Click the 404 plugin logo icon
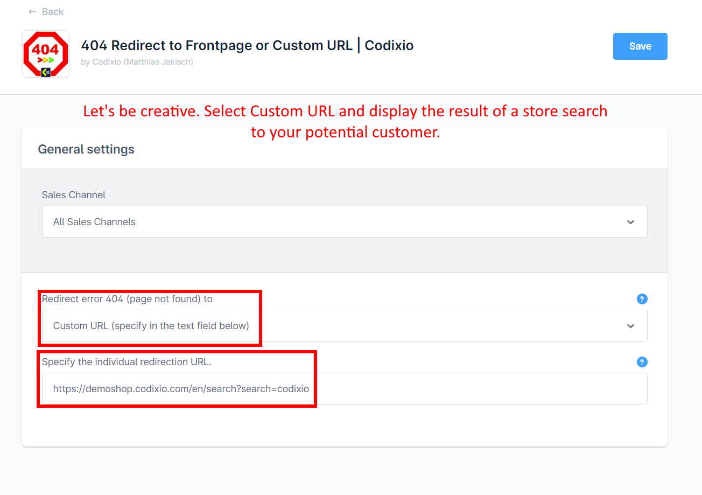This screenshot has height=495, width=702. 46,54
